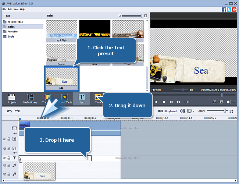
Task: Click the text track T icon
Action: coord(14,158)
